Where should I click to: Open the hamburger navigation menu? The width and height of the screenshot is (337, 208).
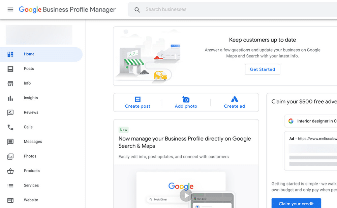(x=10, y=9)
